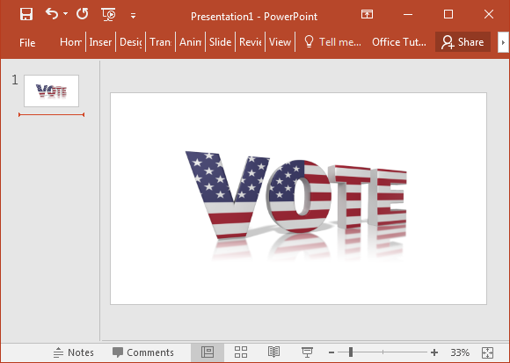The width and height of the screenshot is (510, 363).
Task: Open the Slide Show tab
Action: point(220,42)
